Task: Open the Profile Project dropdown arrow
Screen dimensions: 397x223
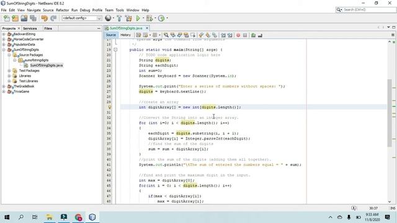Action: pyautogui.click(x=167, y=18)
